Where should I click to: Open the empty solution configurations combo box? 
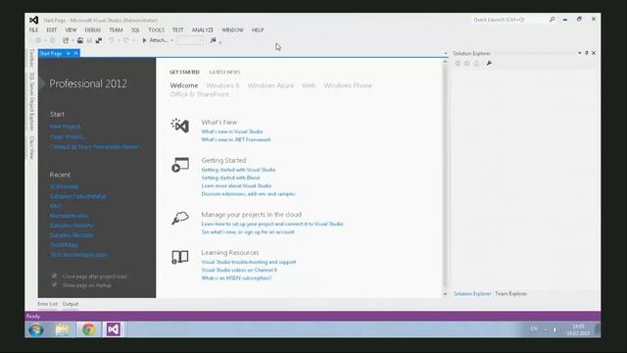pyautogui.click(x=190, y=40)
